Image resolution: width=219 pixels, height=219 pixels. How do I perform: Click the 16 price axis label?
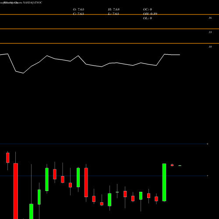click(210, 18)
